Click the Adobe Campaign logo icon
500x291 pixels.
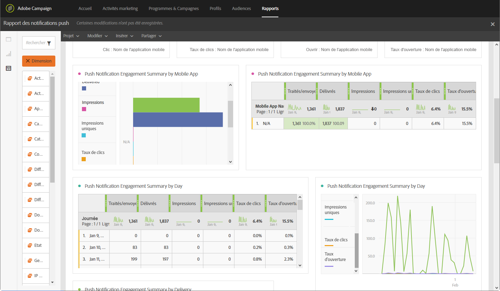[x=10, y=8]
